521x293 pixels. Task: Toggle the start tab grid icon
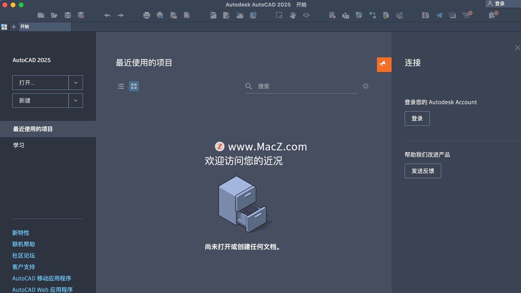pos(4,27)
